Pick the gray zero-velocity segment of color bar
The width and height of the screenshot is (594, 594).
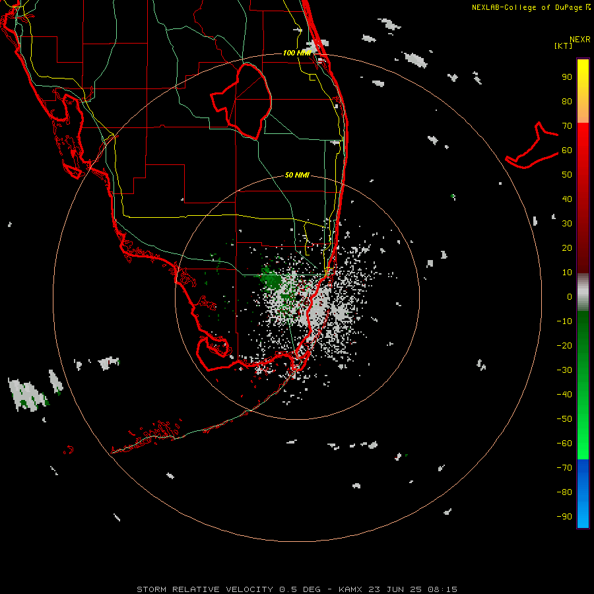tap(583, 292)
